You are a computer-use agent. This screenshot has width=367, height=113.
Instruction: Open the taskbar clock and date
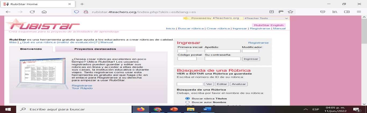coord(336,109)
